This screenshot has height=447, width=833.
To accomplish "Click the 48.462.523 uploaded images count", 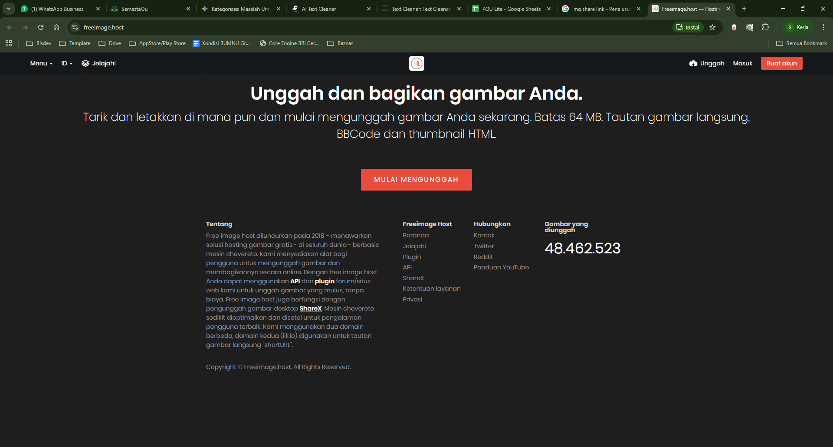I will click(583, 248).
